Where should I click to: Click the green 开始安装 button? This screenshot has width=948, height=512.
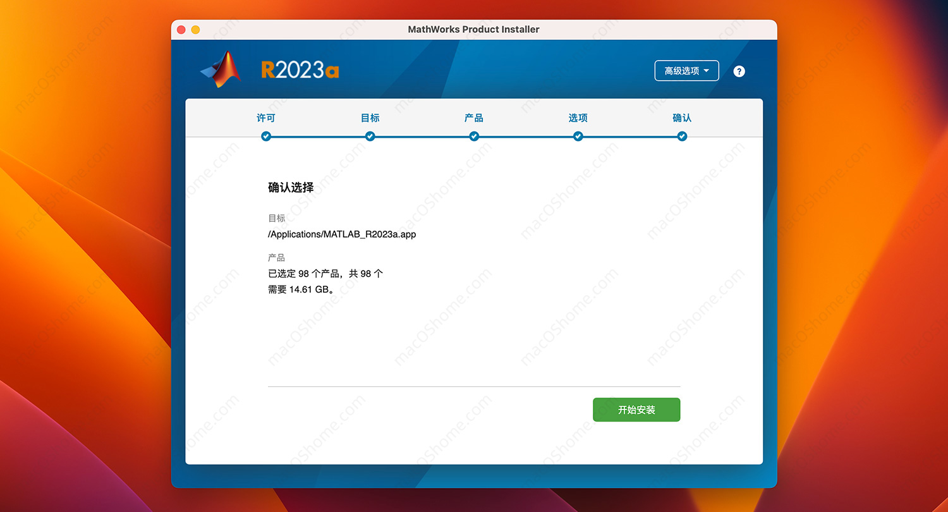pyautogui.click(x=636, y=410)
